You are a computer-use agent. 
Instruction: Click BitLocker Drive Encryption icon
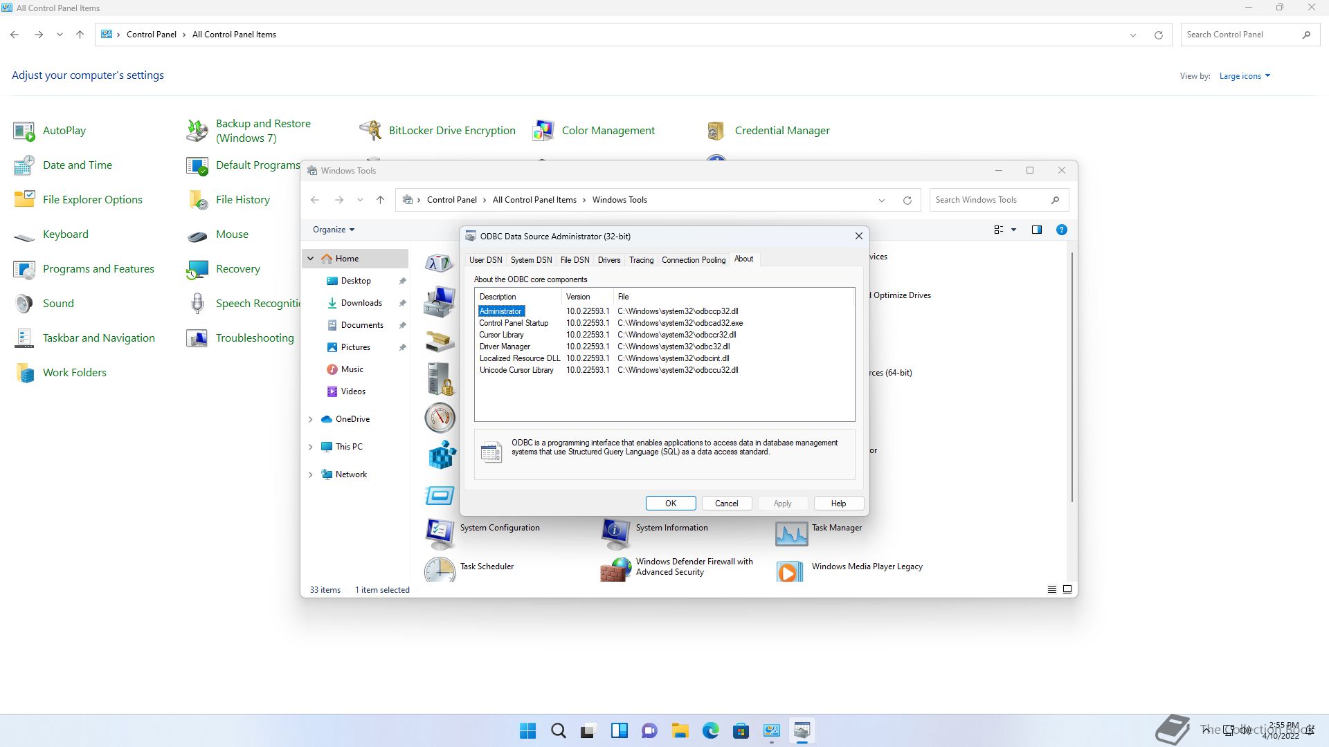point(370,130)
